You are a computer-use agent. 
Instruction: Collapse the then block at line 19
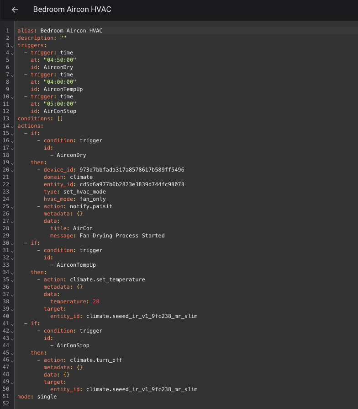click(x=12, y=163)
